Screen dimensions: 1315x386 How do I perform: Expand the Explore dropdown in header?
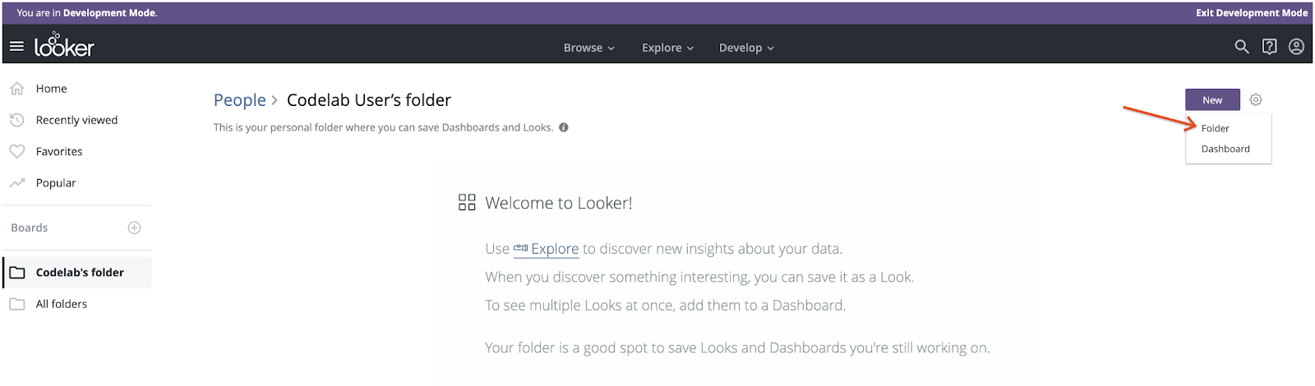pos(667,48)
